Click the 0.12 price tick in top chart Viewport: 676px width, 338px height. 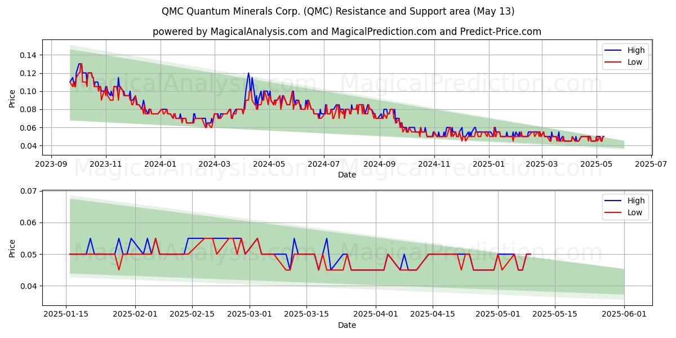pos(29,73)
